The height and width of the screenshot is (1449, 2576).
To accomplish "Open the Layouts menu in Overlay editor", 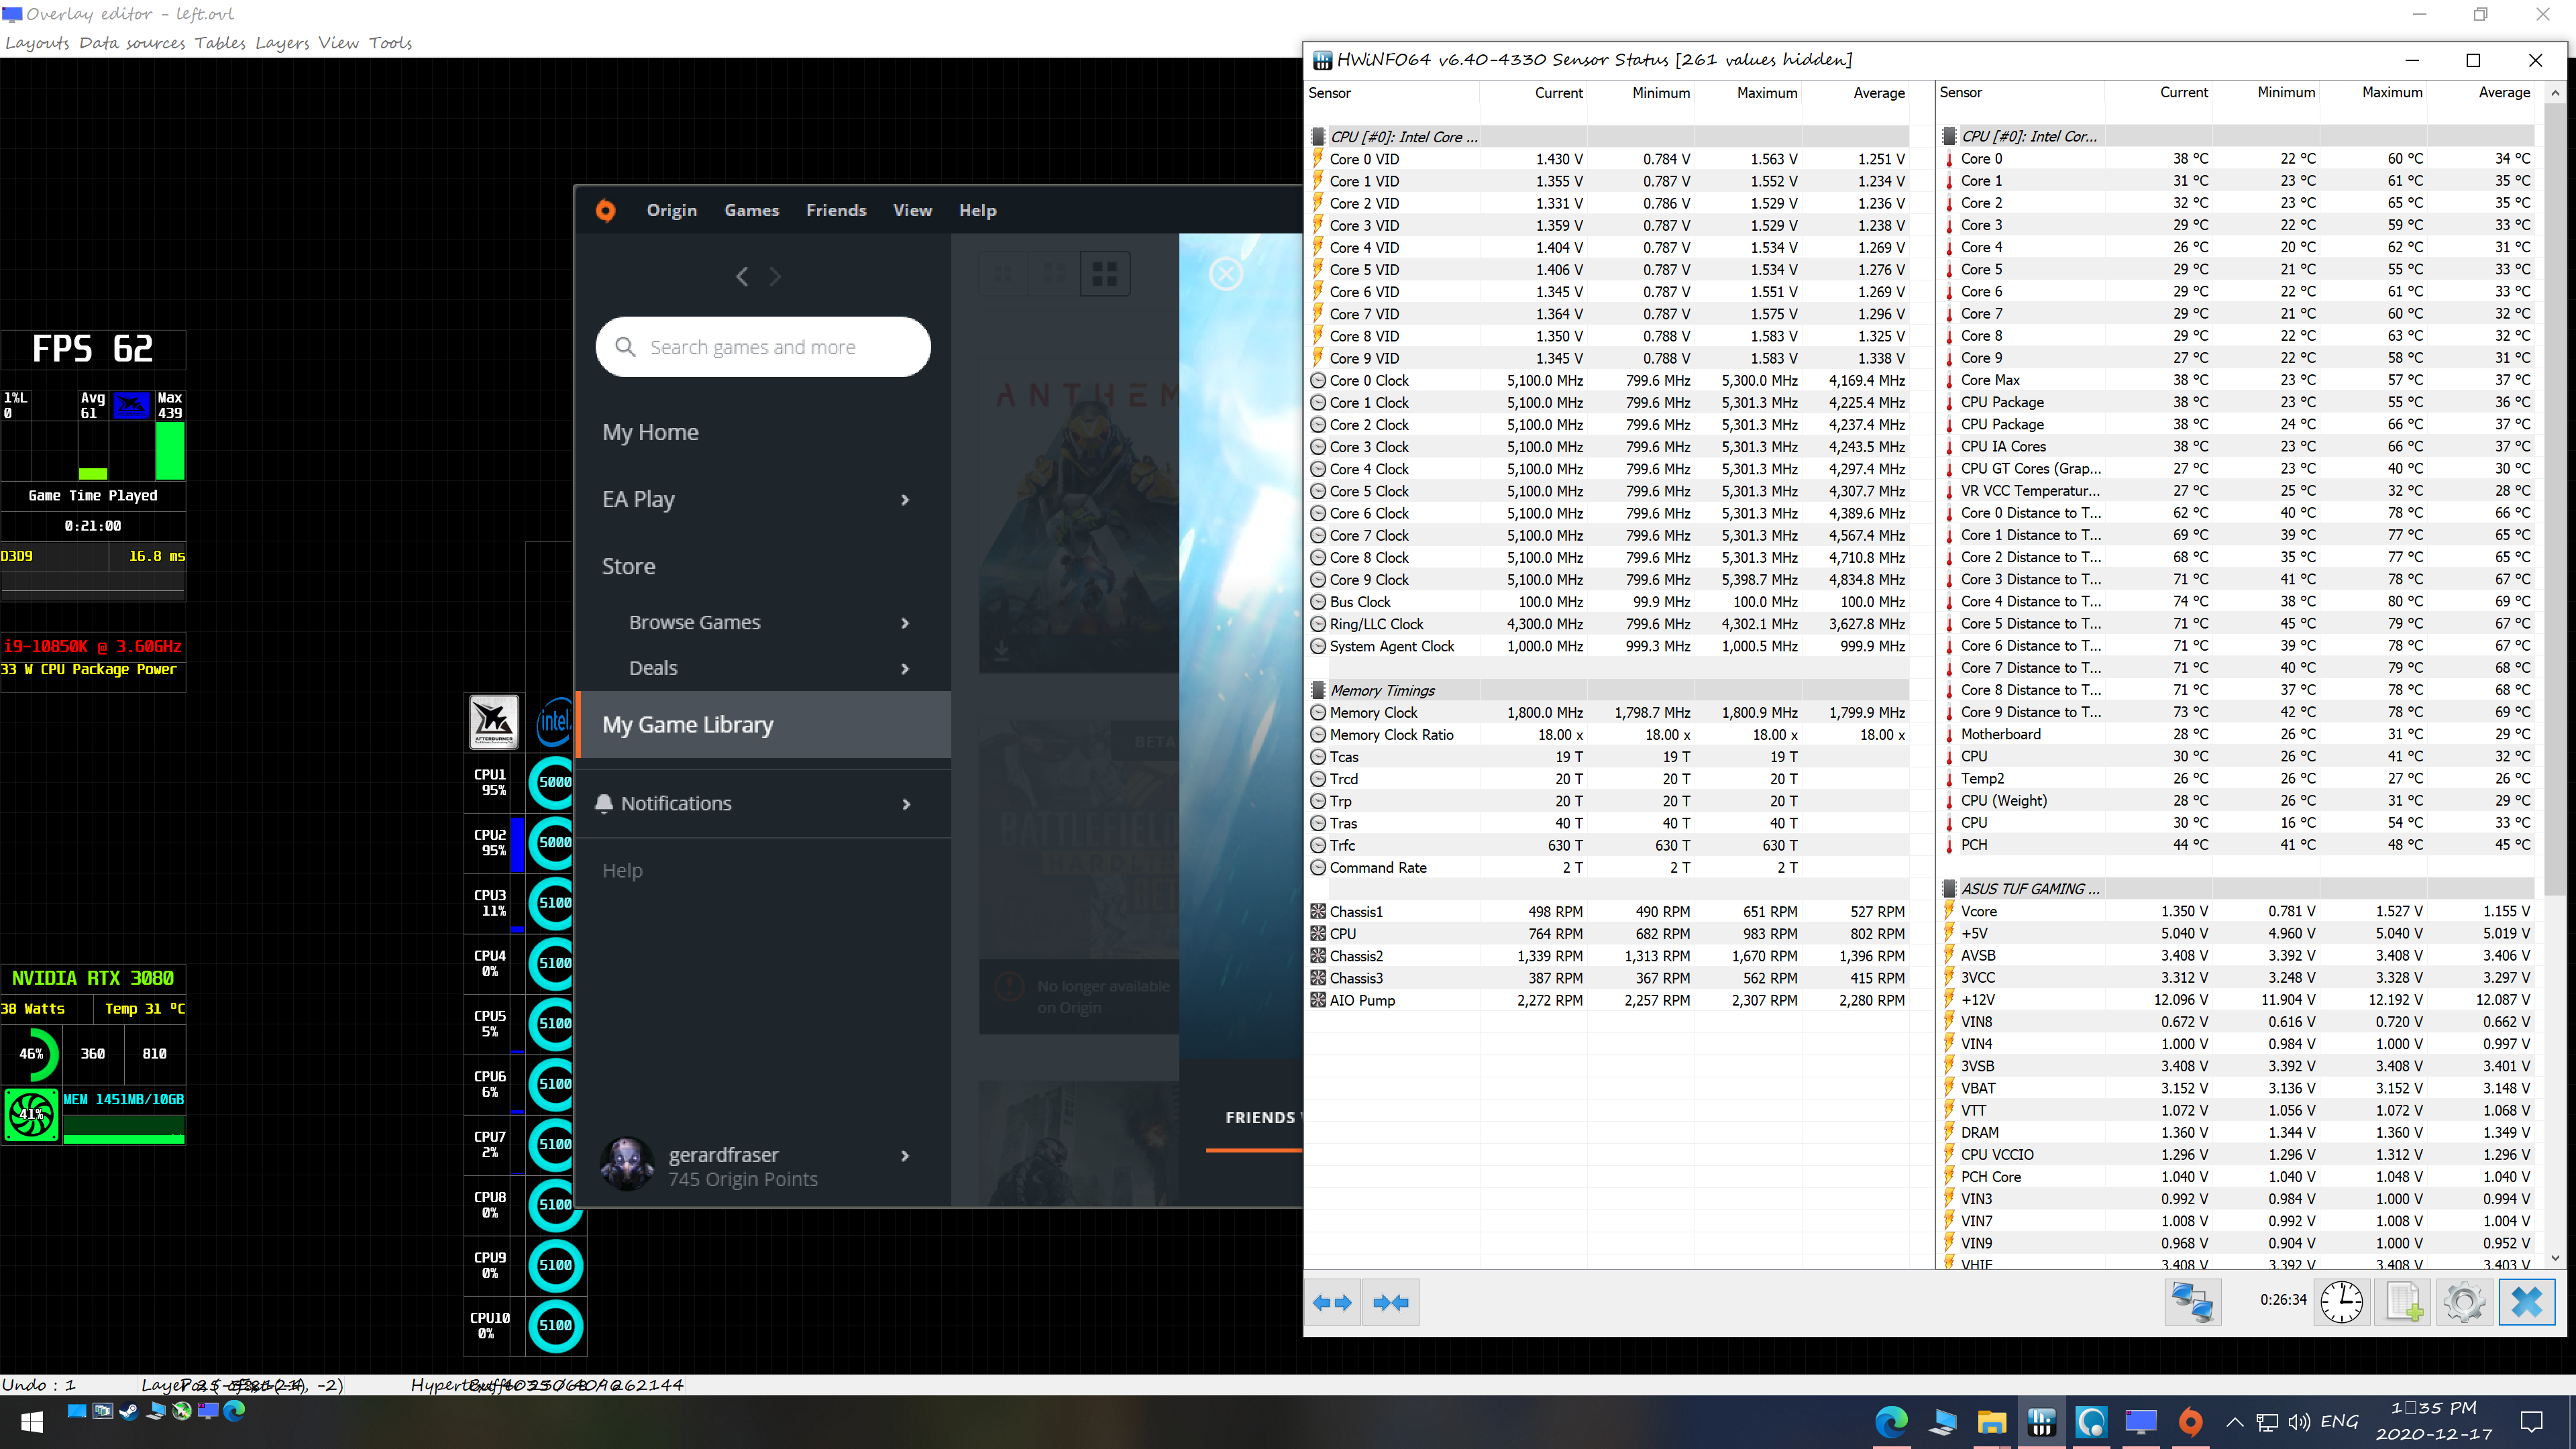I will pyautogui.click(x=37, y=43).
